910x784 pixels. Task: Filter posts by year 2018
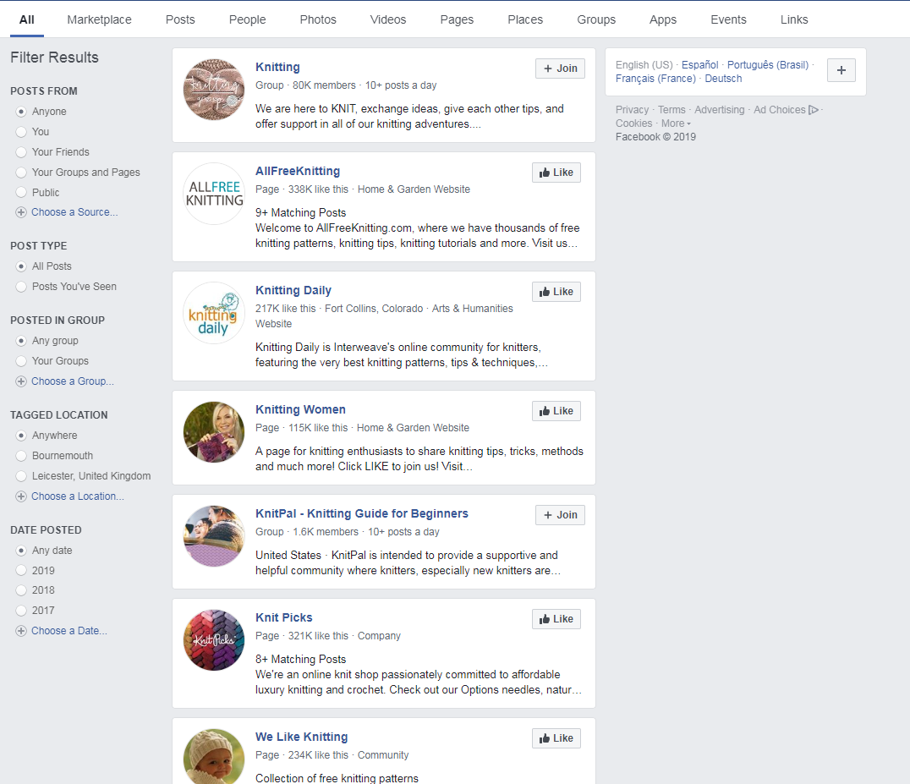pyautogui.click(x=21, y=590)
